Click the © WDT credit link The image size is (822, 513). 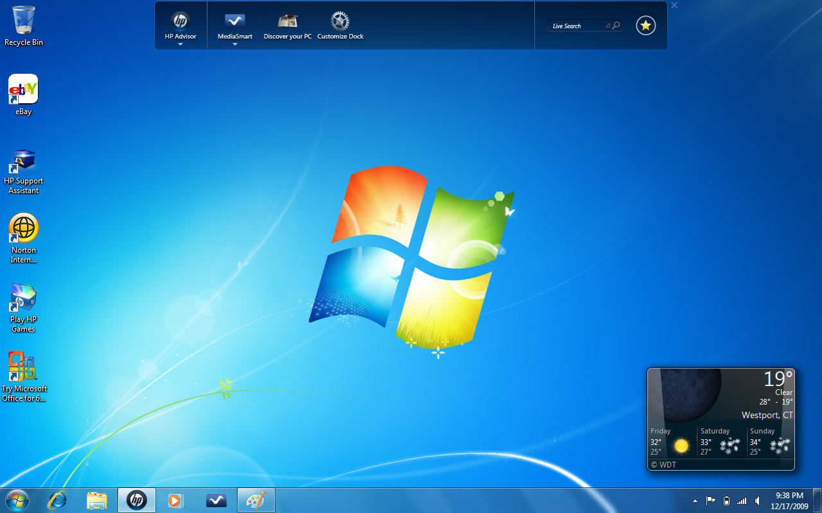[x=663, y=465]
